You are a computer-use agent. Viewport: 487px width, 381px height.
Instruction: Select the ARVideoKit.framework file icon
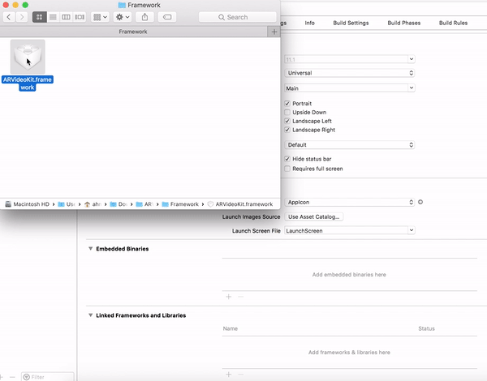point(28,57)
